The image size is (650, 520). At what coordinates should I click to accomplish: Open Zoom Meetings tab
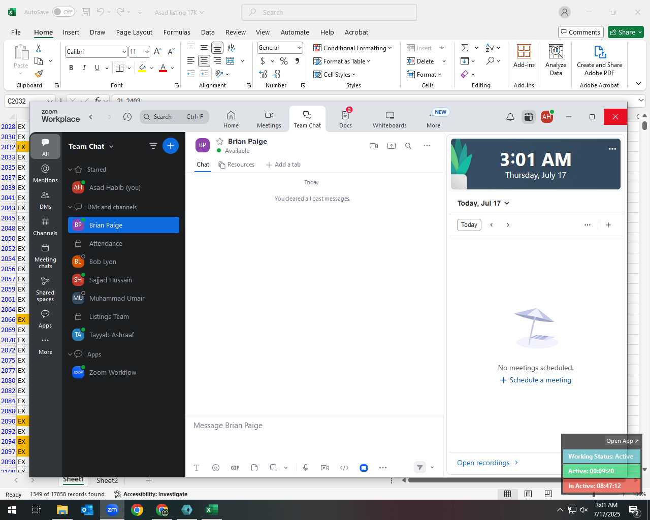coord(269,119)
